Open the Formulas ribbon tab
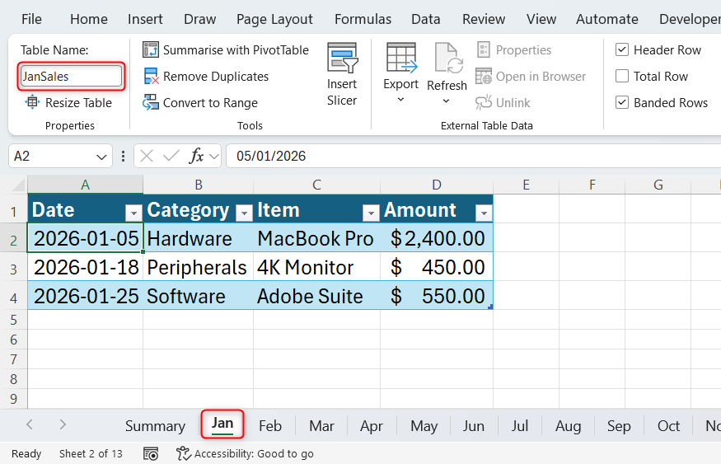 click(363, 19)
